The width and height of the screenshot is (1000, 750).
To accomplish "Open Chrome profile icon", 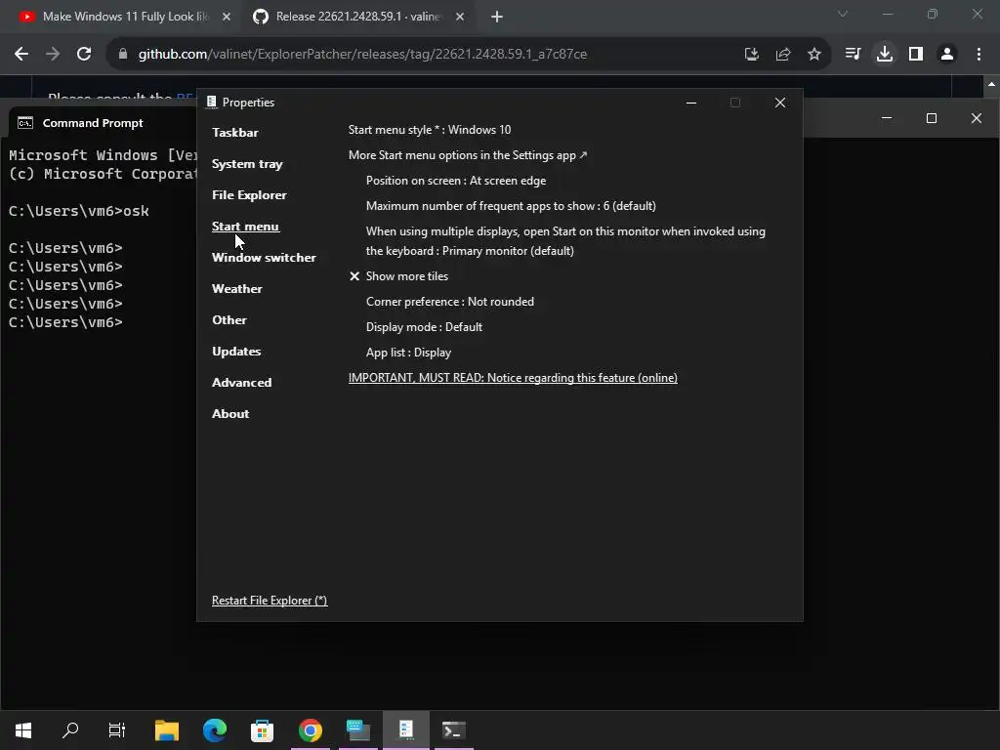I will (x=947, y=55).
